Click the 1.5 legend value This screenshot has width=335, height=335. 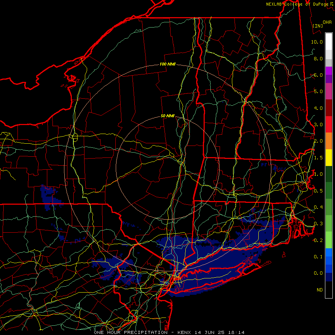pos(318,158)
